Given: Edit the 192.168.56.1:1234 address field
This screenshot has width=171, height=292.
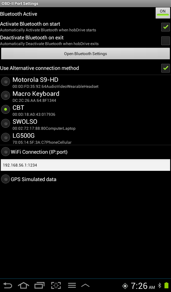Looking at the screenshot, I should click(x=85, y=165).
